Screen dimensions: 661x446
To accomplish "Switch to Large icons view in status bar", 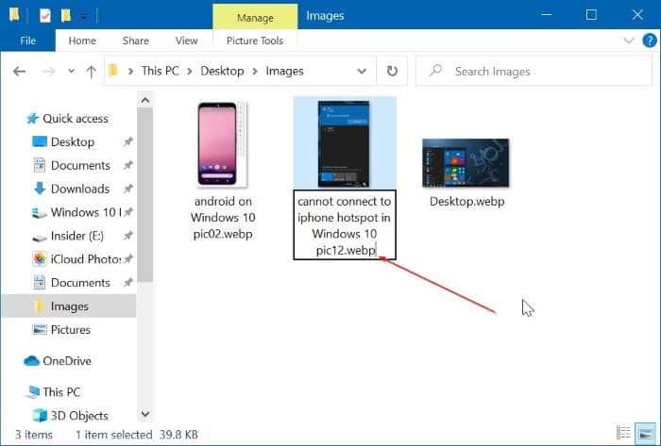I will click(x=645, y=434).
